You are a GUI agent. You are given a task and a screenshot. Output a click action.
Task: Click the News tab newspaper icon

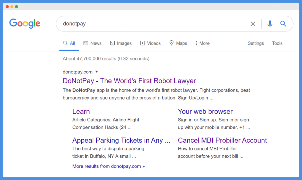[x=86, y=43]
